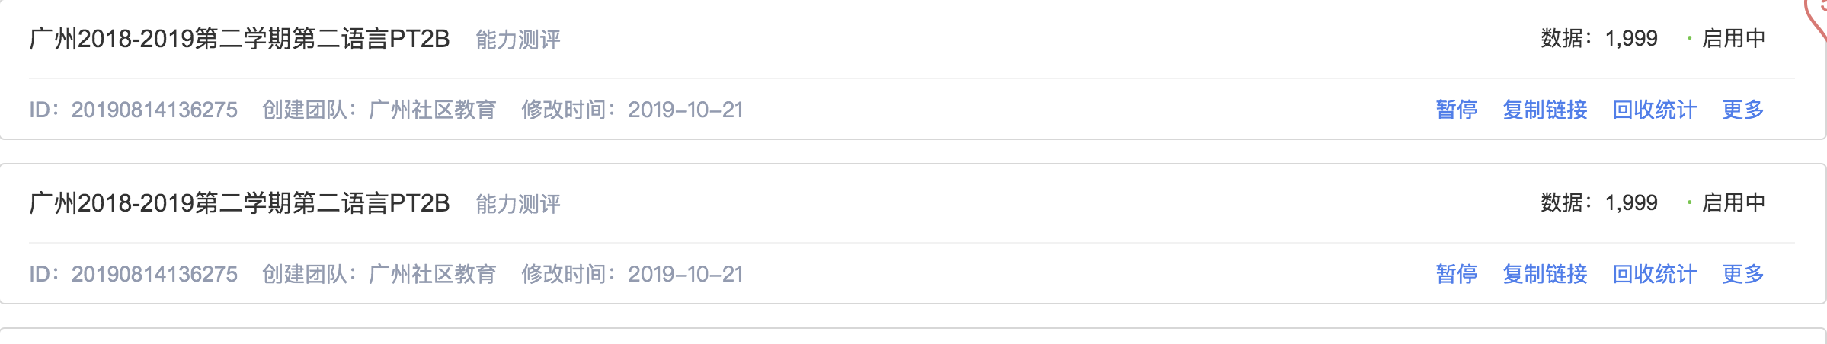Expand 更多 options on the second card
Viewport: 1827px width, 344px height.
(x=1742, y=274)
